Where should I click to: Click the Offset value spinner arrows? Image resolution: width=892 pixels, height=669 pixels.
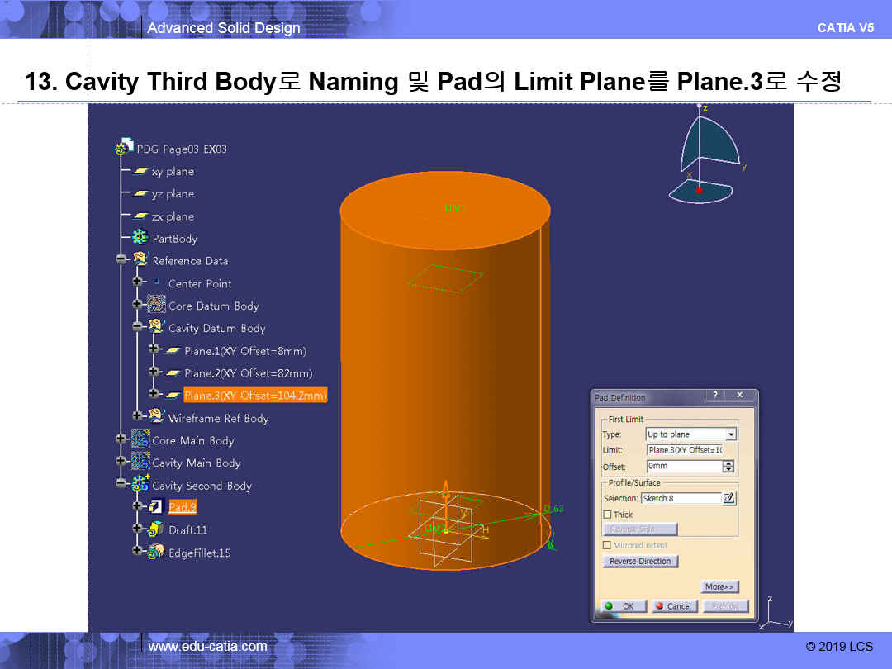728,467
